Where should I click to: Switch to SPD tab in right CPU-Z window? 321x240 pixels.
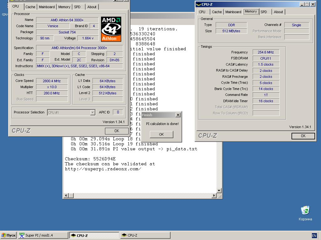coord(264,12)
